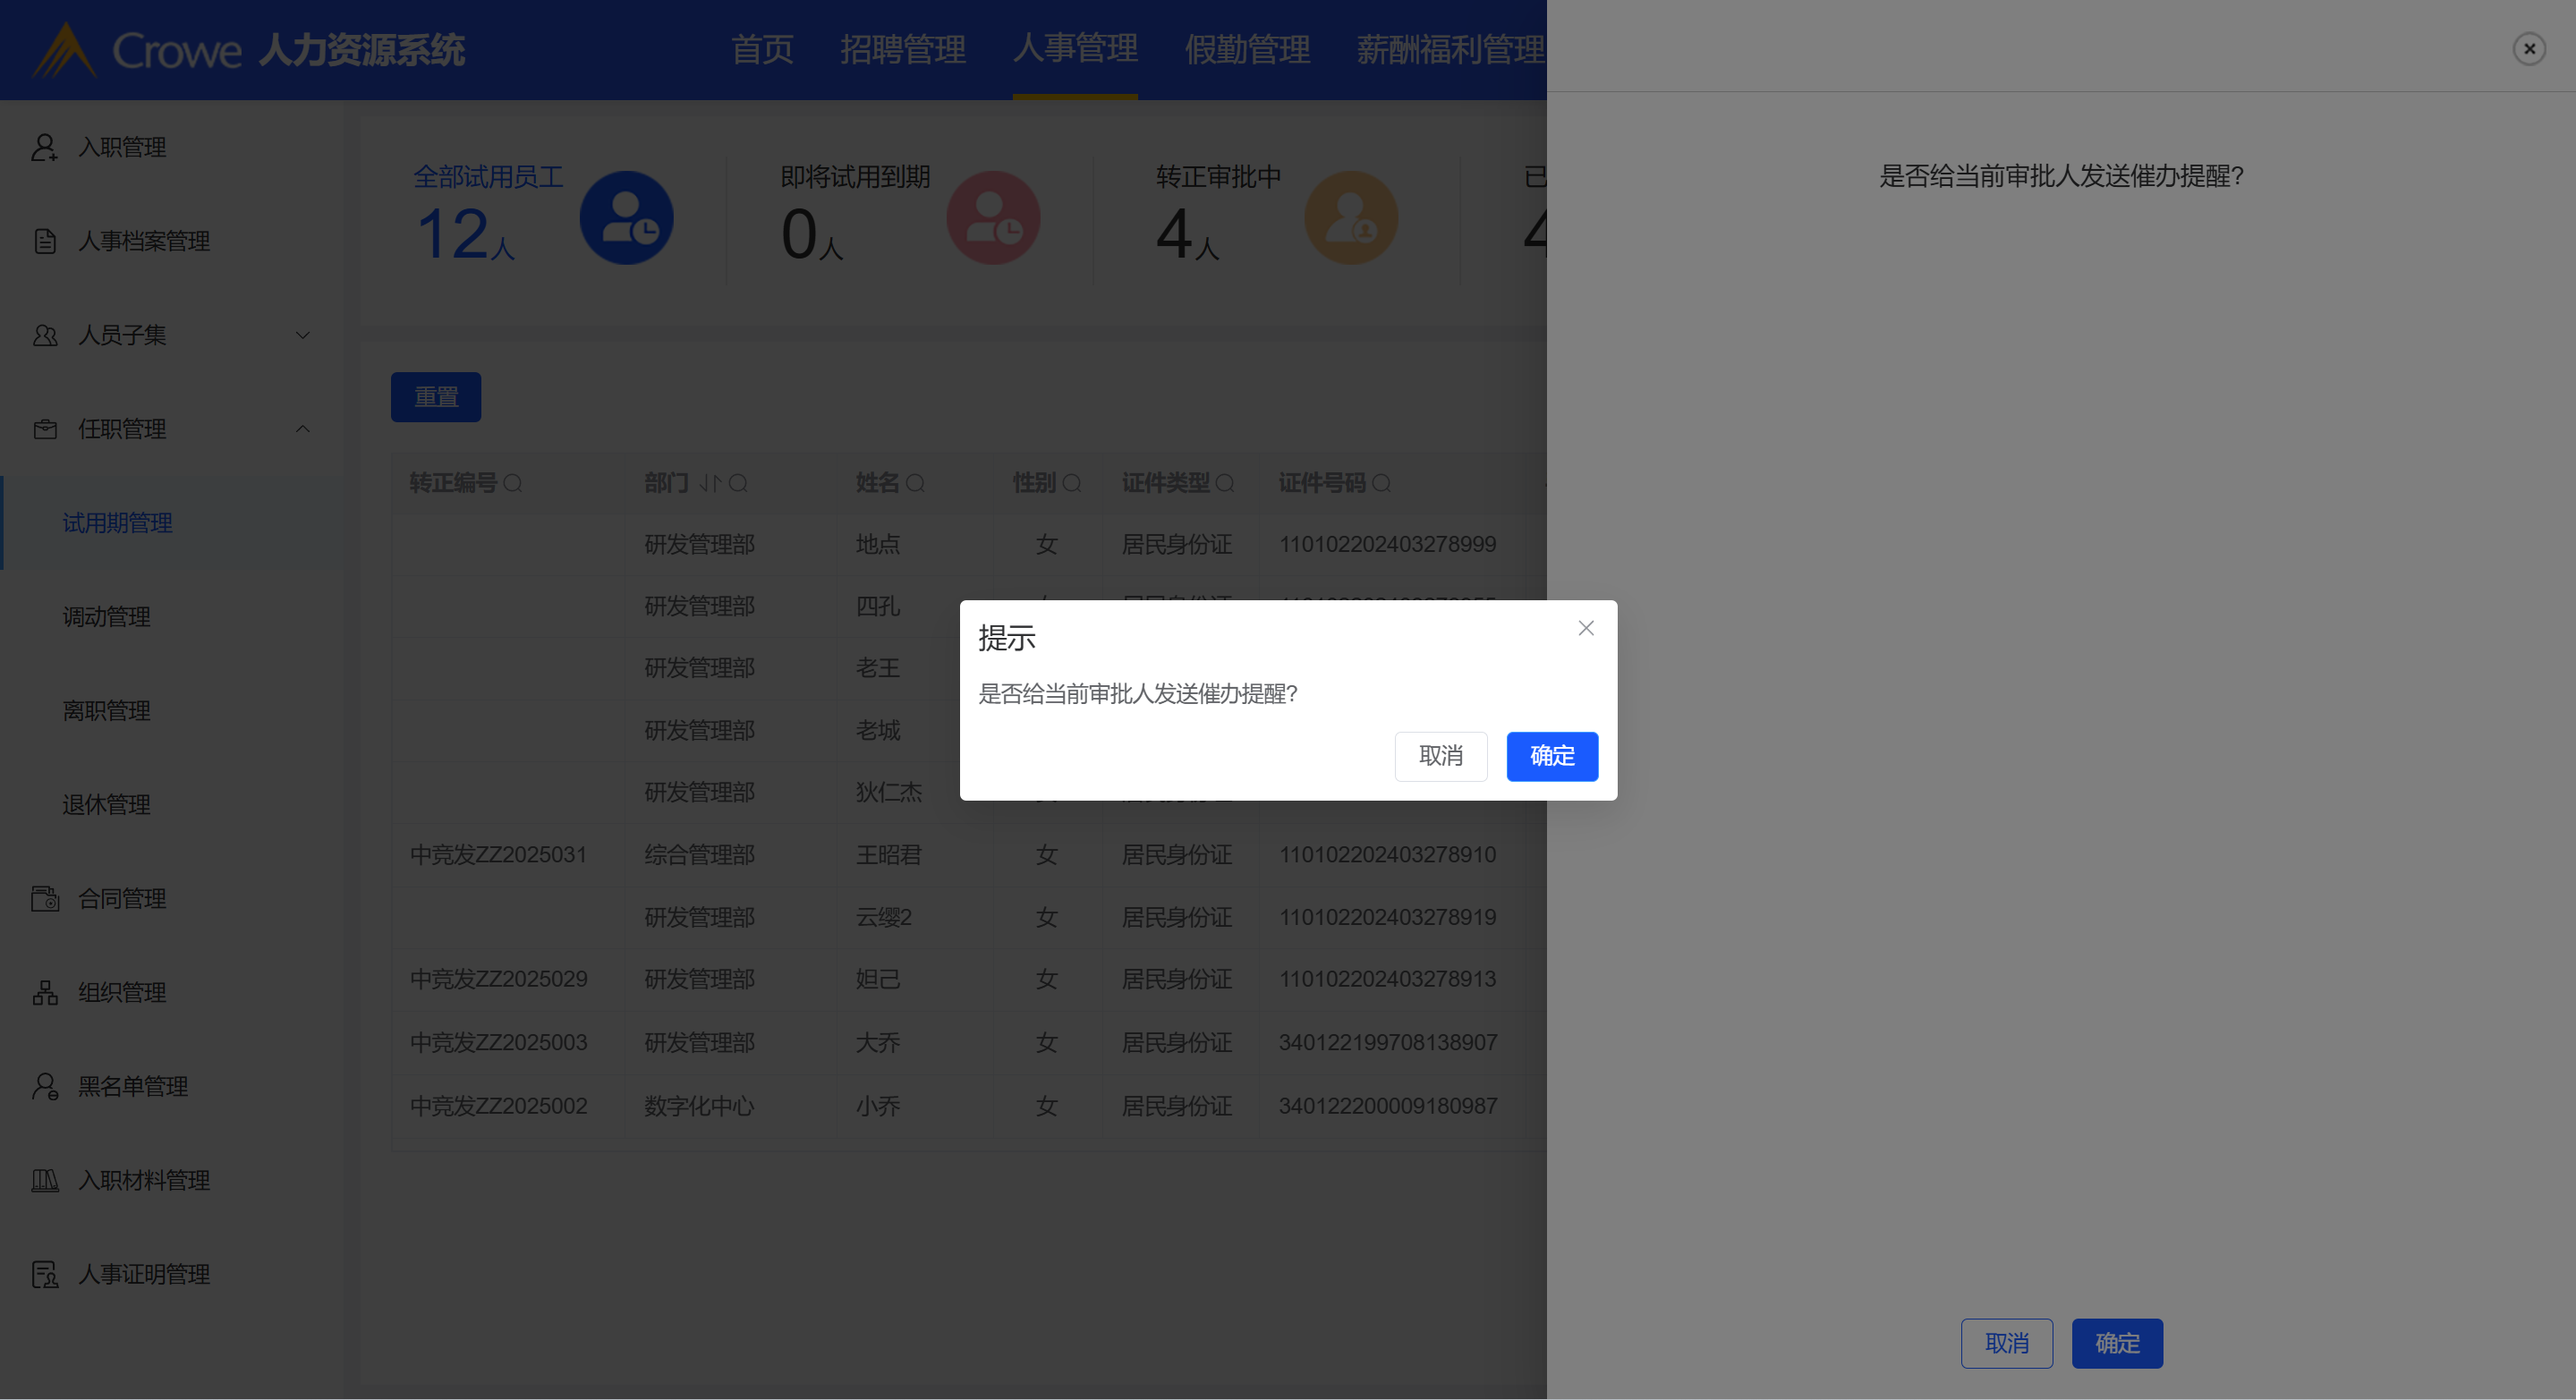Image resolution: width=2576 pixels, height=1400 pixels.
Task: Open 调动管理 in sidebar
Action: click(x=106, y=617)
